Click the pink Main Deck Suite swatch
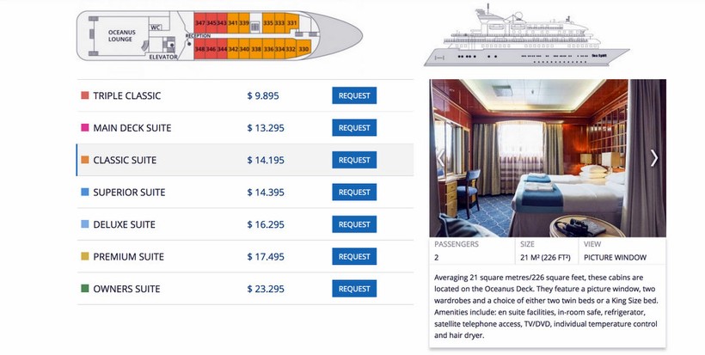The image size is (705, 355). point(85,127)
